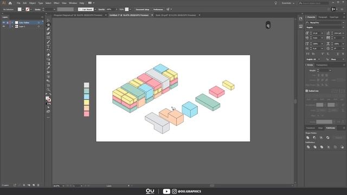The height and width of the screenshot is (195, 347).
Task: Click the Crop pathfinder icon
Action: [329, 147]
